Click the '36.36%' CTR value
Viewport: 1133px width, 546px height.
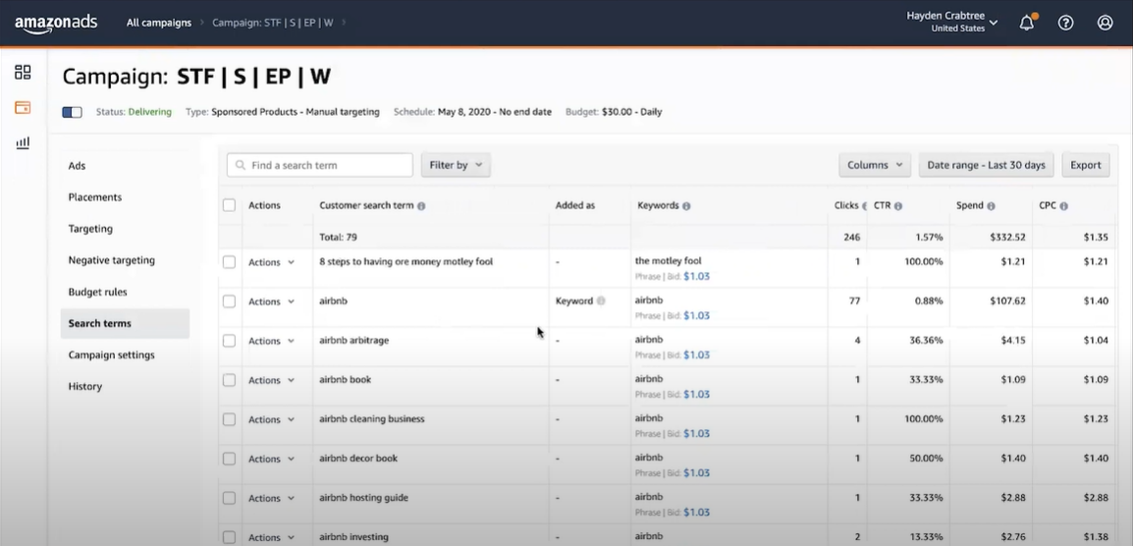pyautogui.click(x=926, y=340)
